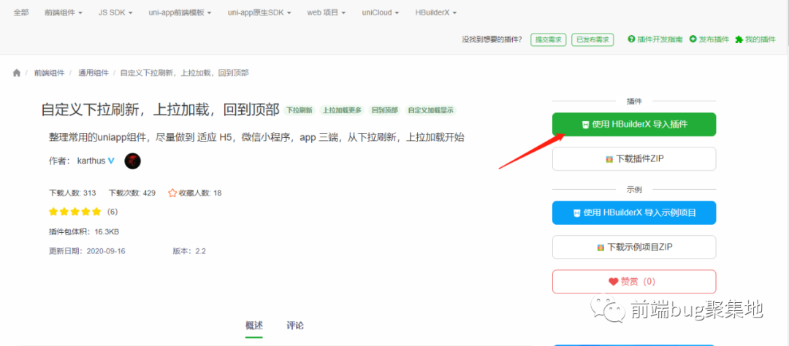This screenshot has height=346, width=789.
Task: Click the 已发布需求 button
Action: click(592, 39)
